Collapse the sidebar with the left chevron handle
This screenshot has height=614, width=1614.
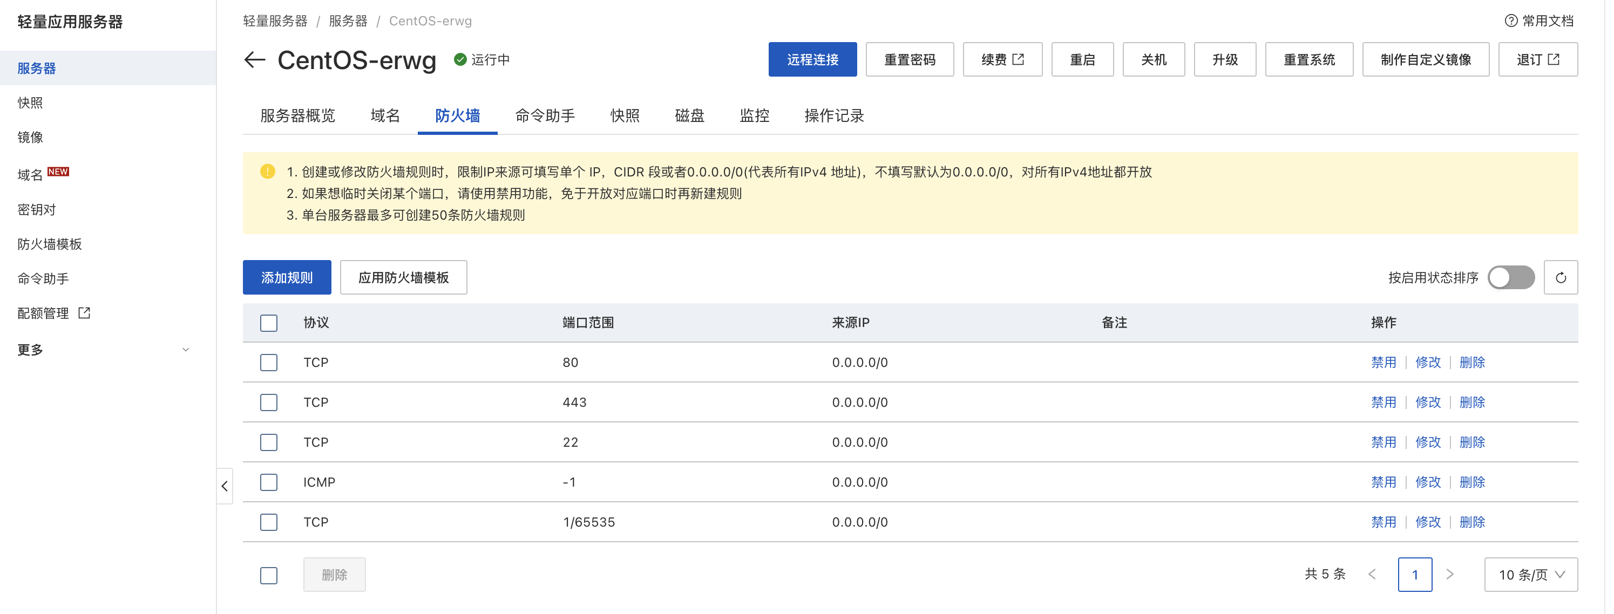pyautogui.click(x=225, y=486)
